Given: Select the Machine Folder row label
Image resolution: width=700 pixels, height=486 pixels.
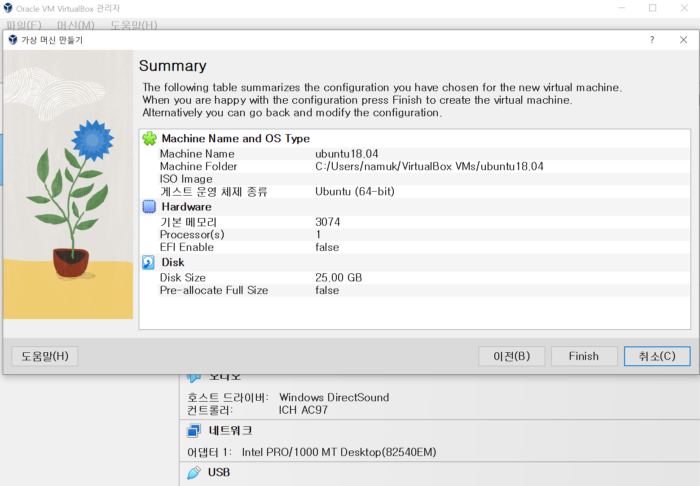Looking at the screenshot, I should click(x=198, y=166).
